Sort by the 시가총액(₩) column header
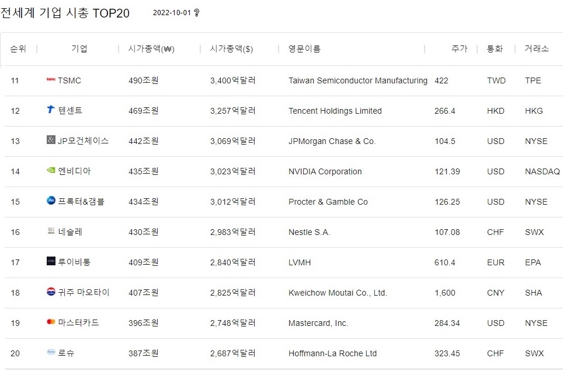Image resolution: width=563 pixels, height=379 pixels. click(x=151, y=49)
